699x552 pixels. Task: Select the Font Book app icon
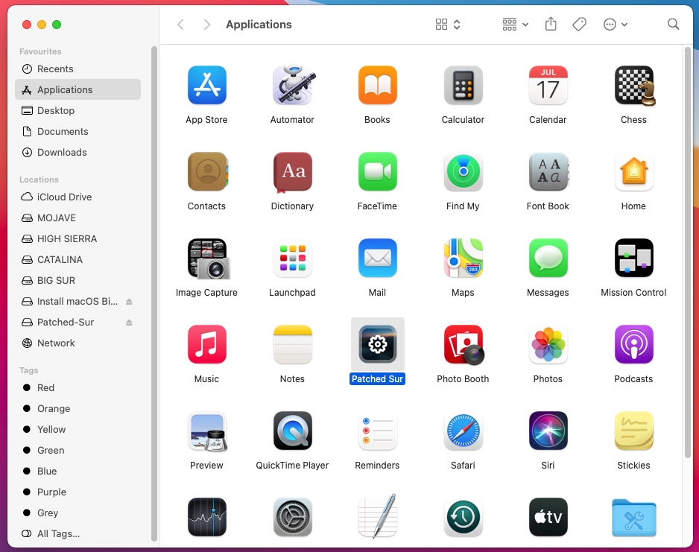coord(548,171)
